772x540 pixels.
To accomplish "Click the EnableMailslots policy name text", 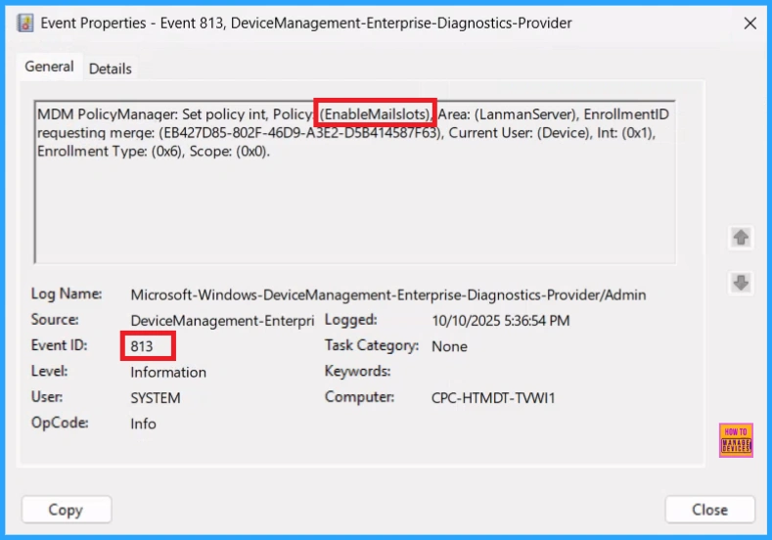I will (x=375, y=114).
